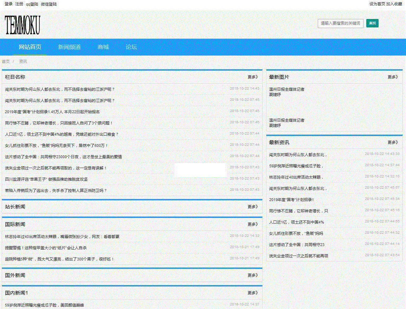Viewport: 406px width, 309px height.
Task: Open the 商城 navigation item
Action: pos(103,47)
